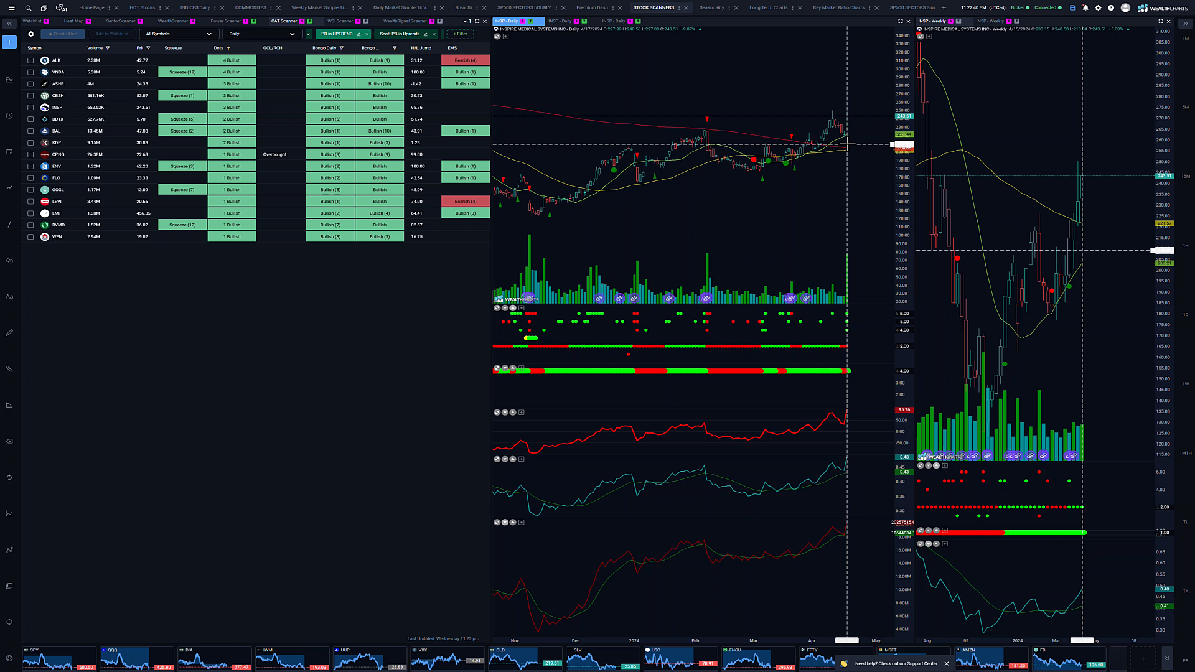
Task: Switch to the HOT Stocks workspace tab
Action: tap(142, 8)
